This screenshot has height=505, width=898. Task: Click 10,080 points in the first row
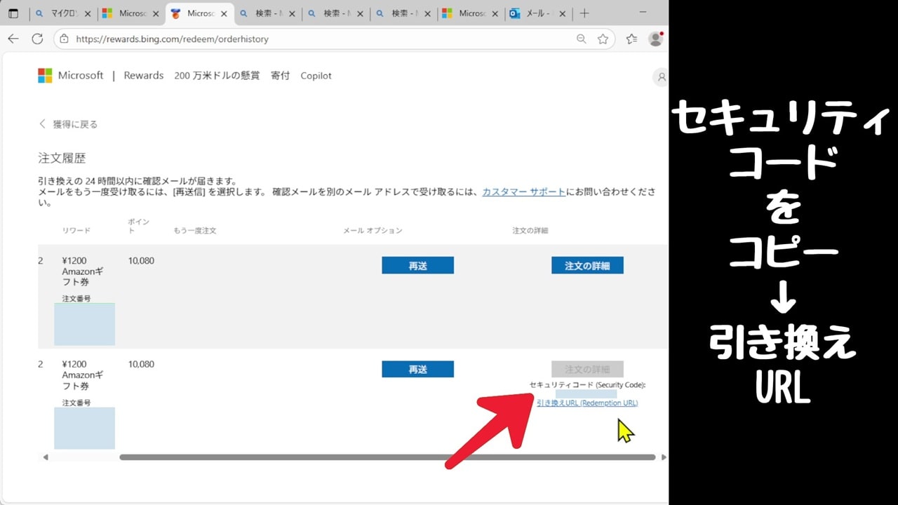tap(141, 261)
